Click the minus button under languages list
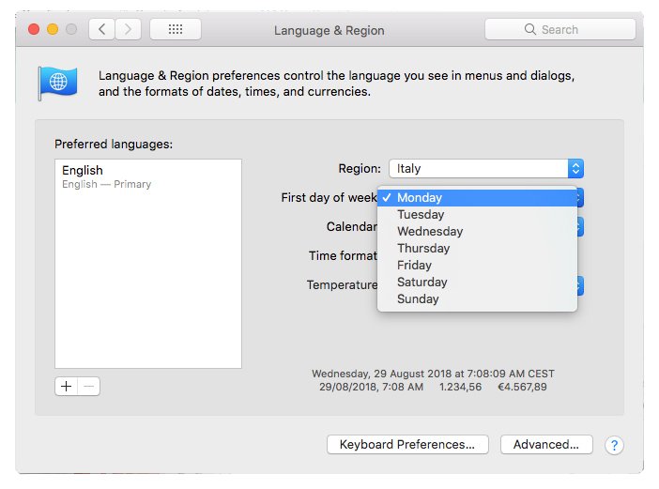The width and height of the screenshot is (659, 489). pos(88,386)
